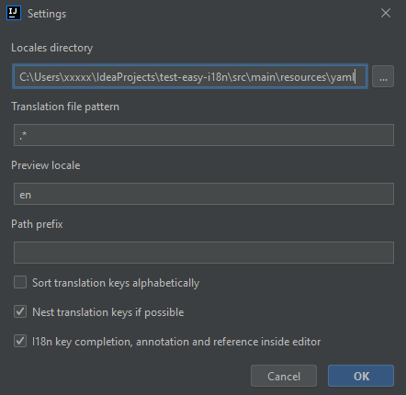Disable I18n key completion checkbox

[x=20, y=341]
